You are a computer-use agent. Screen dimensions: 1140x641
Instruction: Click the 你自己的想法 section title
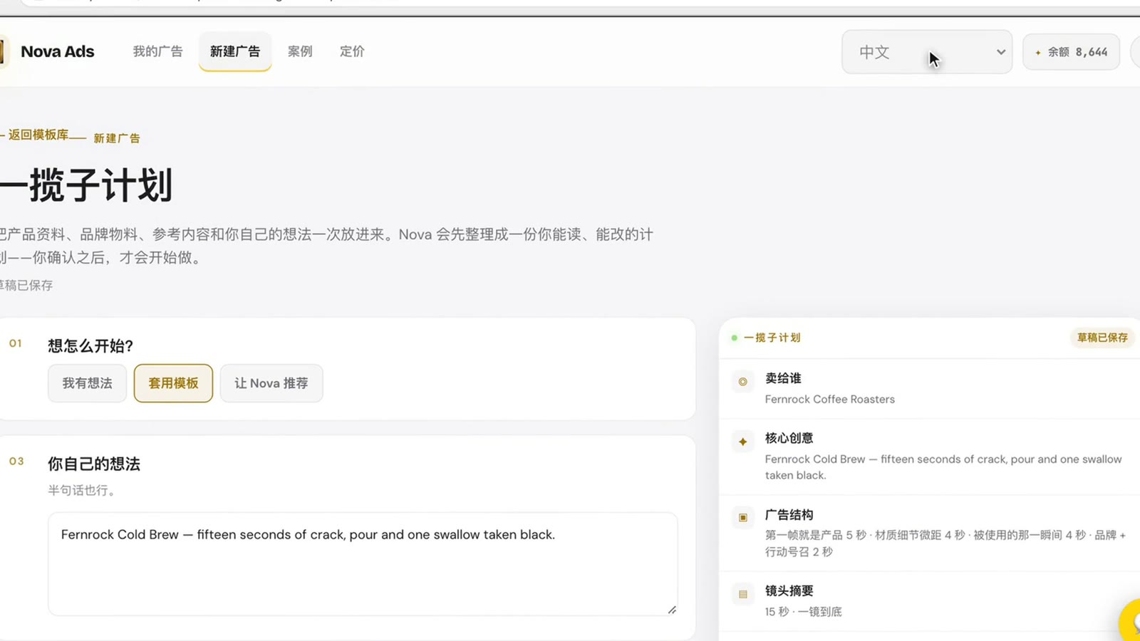[x=94, y=464]
